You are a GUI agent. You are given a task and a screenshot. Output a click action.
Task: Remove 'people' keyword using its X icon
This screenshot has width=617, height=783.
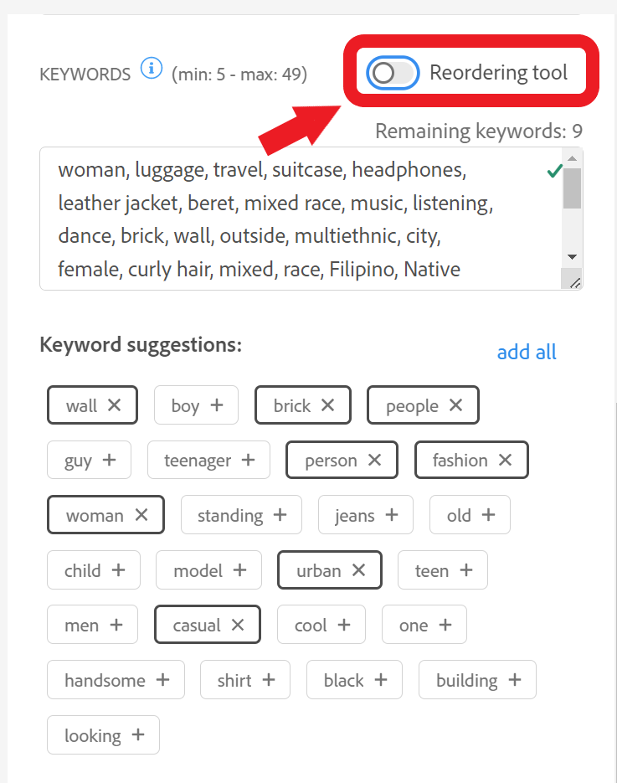(x=455, y=405)
